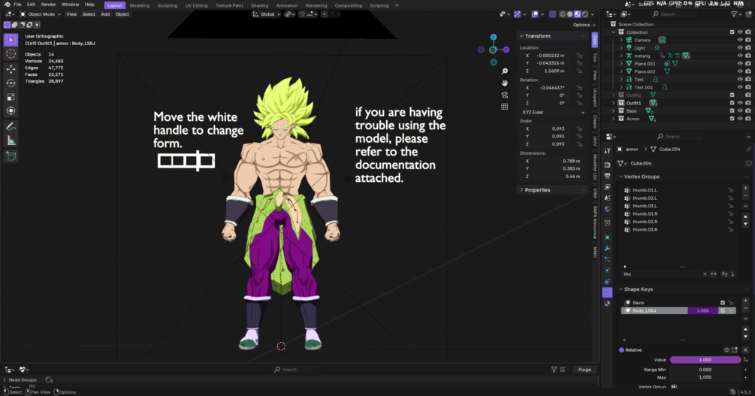Collapse the Shape Keys panel
The height and width of the screenshot is (396, 755).
621,289
